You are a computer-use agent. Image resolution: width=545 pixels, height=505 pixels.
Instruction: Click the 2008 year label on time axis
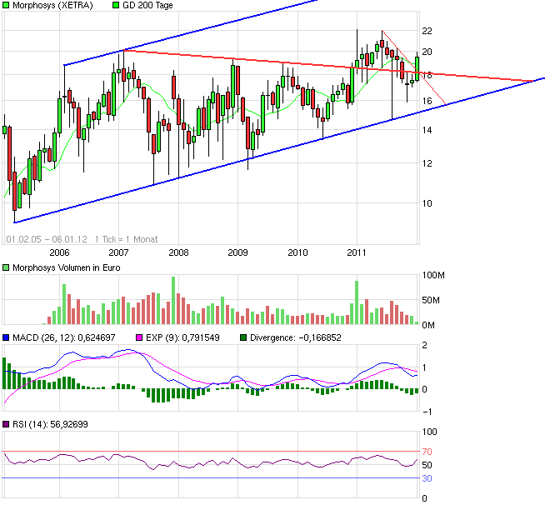click(178, 252)
